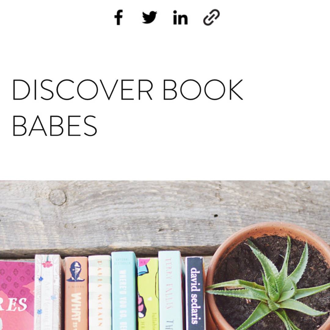Click the david sedaris book spine
This screenshot has width=330, height=330.
coord(195,293)
